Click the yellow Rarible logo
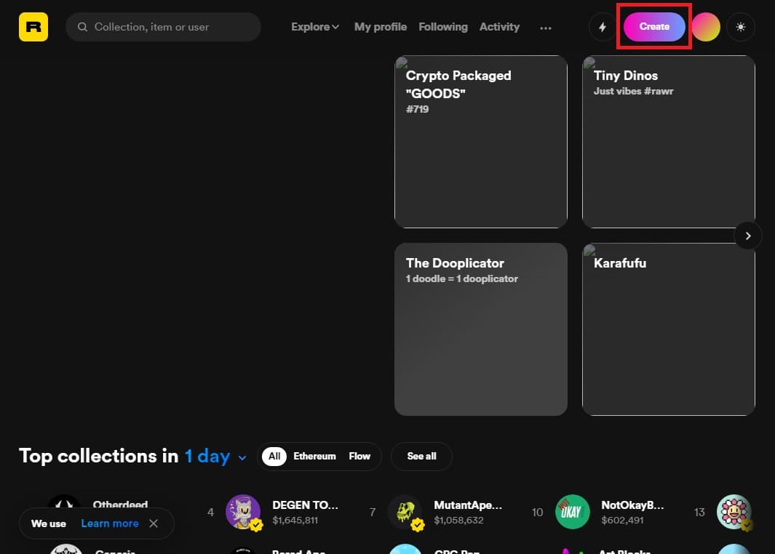 coord(33,27)
